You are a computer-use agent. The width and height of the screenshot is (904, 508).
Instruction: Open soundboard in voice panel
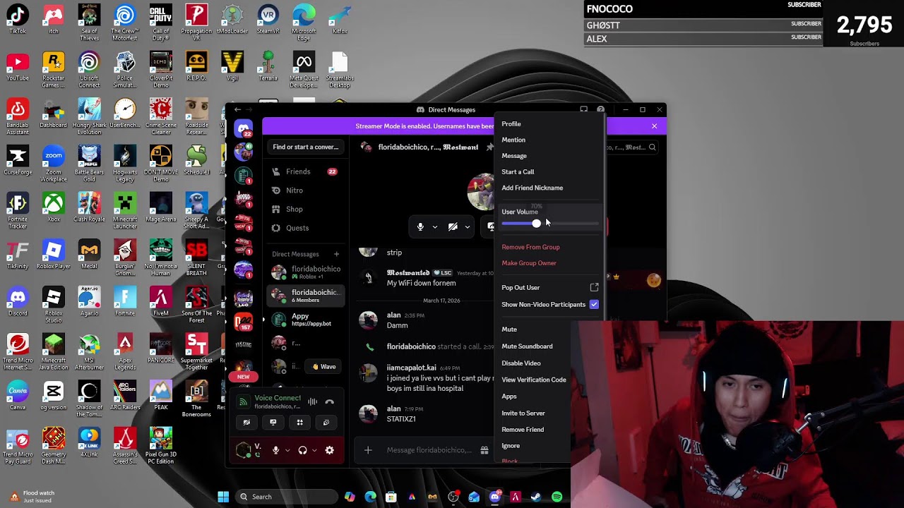tap(326, 423)
